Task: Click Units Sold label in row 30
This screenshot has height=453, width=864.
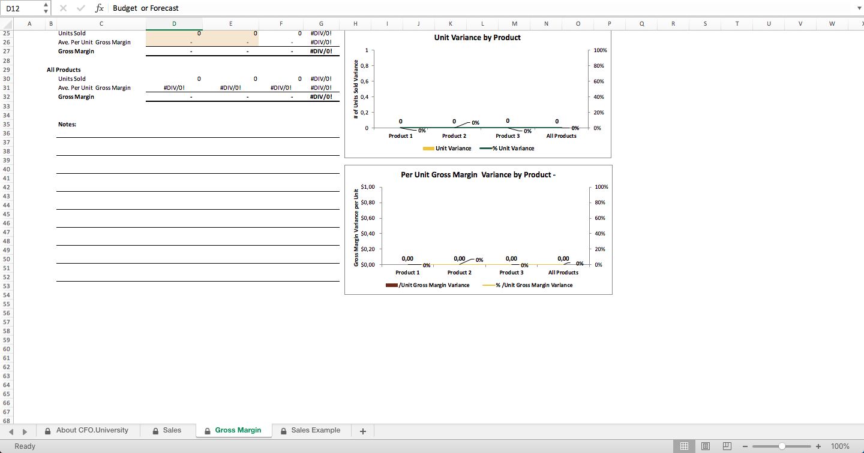Action: coord(72,78)
